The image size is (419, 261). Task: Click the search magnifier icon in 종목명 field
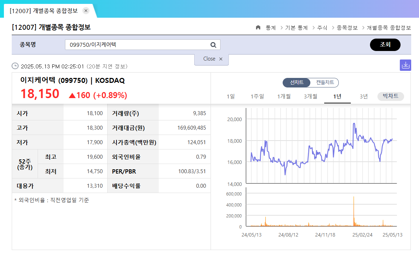pos(213,45)
